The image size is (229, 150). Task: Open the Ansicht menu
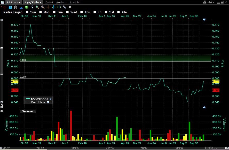75,2
